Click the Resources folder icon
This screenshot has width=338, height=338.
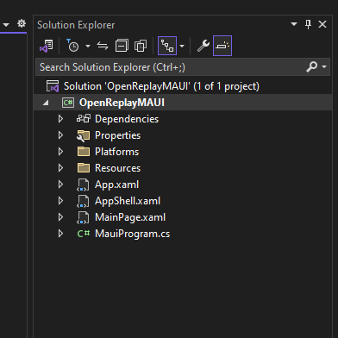click(84, 168)
